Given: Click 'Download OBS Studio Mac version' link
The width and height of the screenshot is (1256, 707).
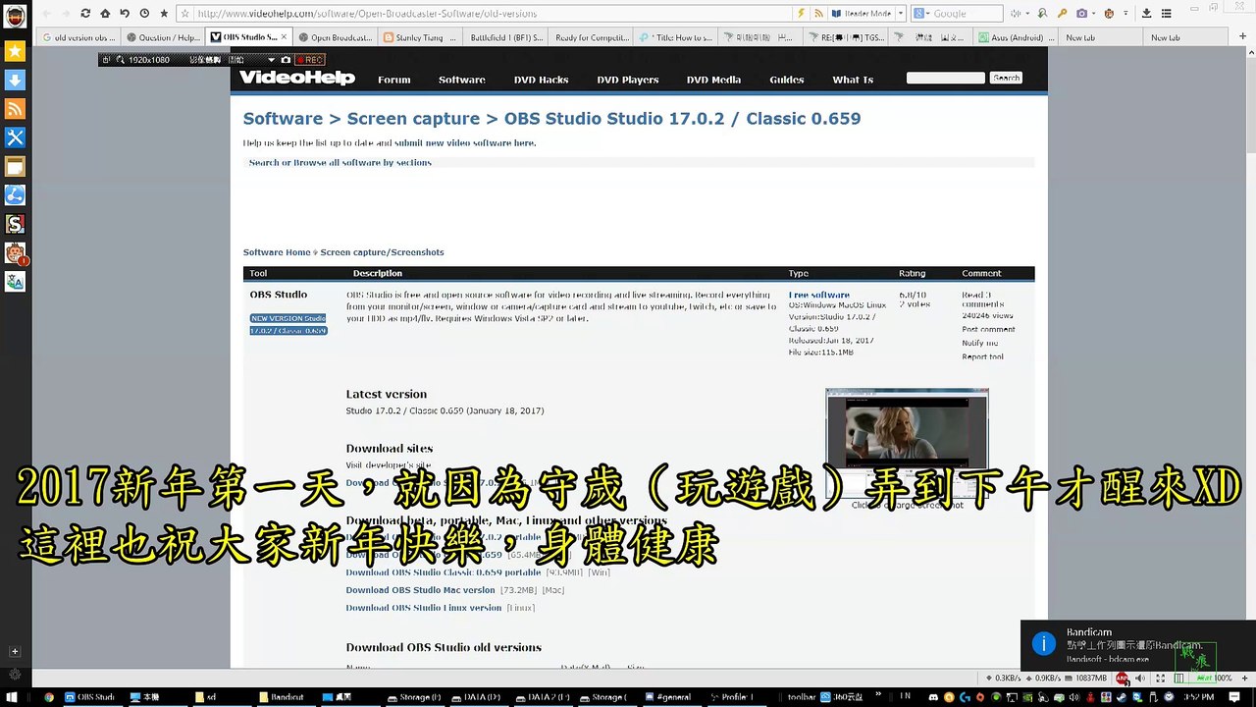Looking at the screenshot, I should pos(420,590).
